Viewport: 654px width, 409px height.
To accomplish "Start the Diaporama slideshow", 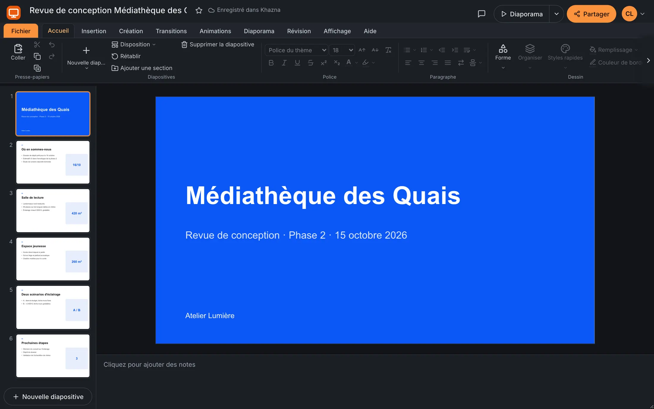I will point(522,14).
